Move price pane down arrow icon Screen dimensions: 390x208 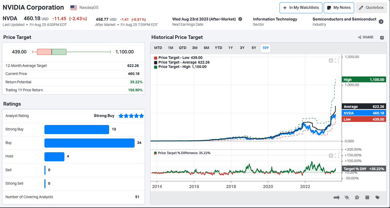(x=331, y=60)
